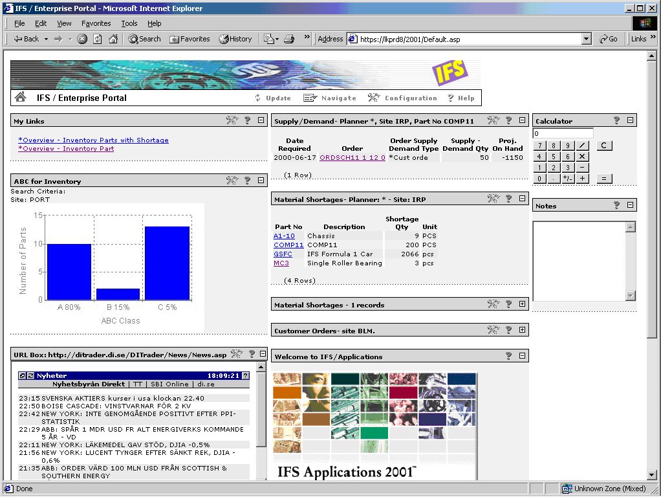
Task: Open help for URL Box portlet
Action: tap(252, 354)
